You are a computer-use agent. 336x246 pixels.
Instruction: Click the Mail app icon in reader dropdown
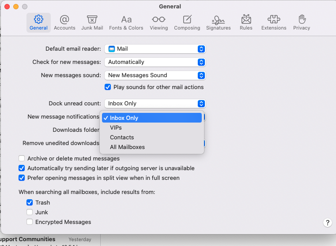112,49
